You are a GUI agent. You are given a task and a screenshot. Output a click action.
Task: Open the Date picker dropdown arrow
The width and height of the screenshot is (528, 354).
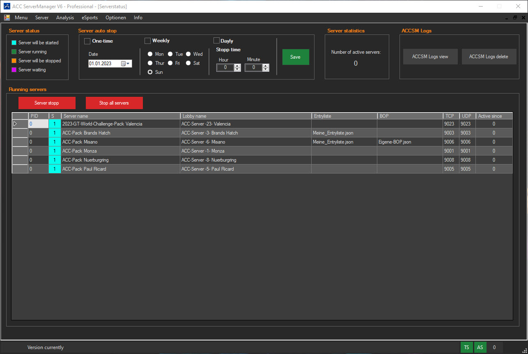tap(129, 64)
